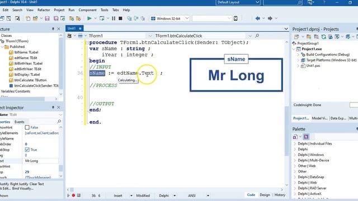Click the refresh icon in Projects panel
358x201 pixels.
[x=324, y=37]
